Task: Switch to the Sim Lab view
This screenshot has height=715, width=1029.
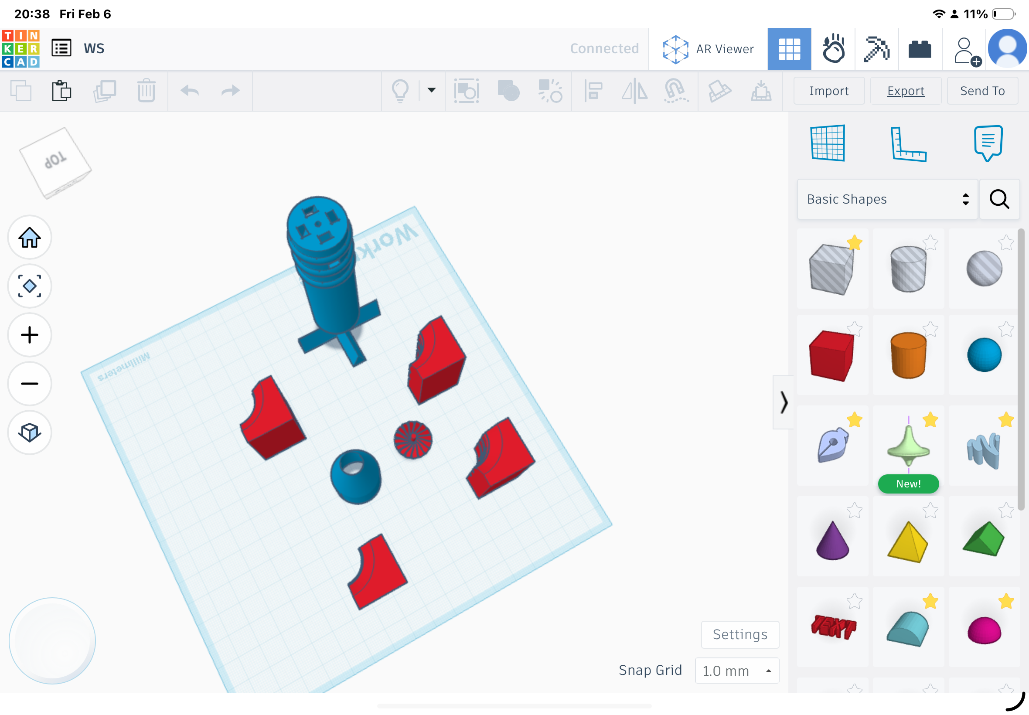Action: click(833, 49)
